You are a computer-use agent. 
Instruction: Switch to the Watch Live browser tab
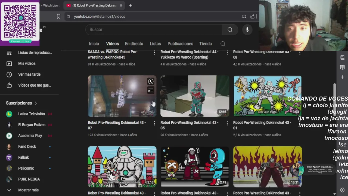click(x=50, y=5)
